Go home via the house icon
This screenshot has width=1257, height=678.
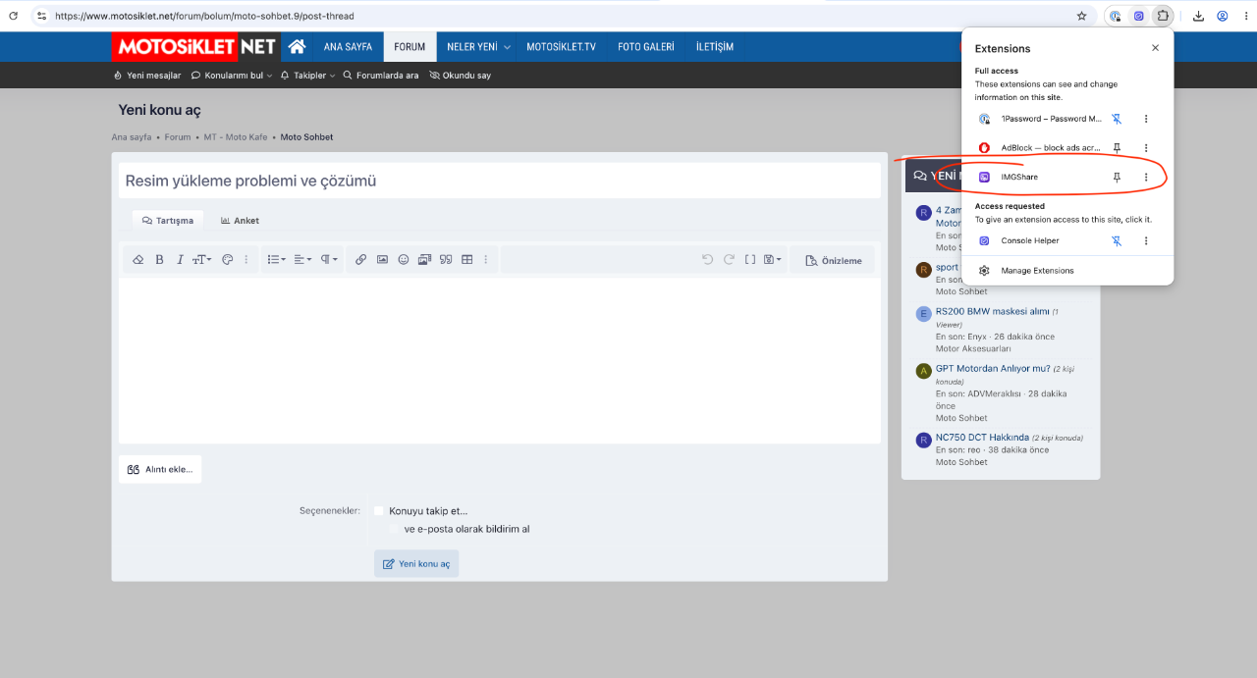(297, 46)
